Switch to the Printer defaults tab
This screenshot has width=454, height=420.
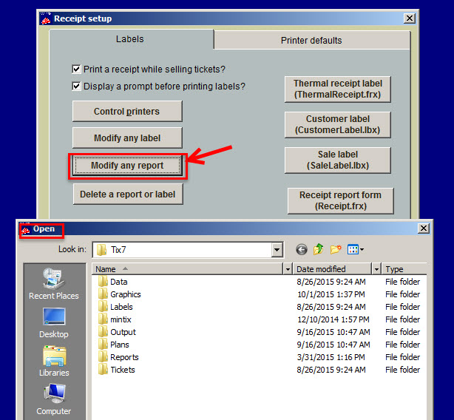[x=311, y=41]
